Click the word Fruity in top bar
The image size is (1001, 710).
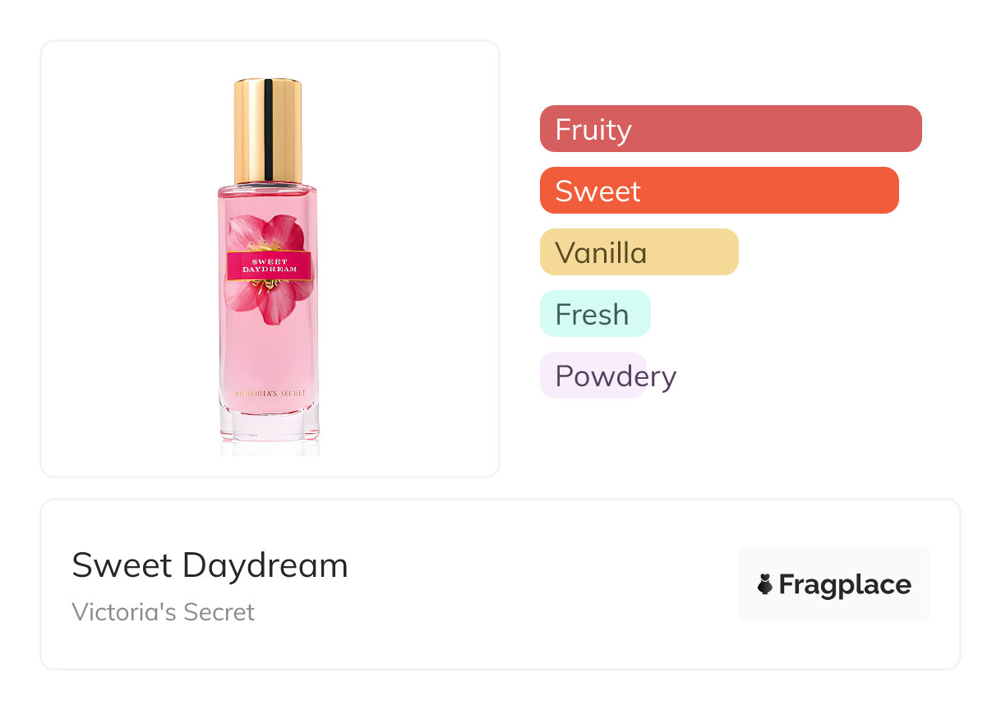pyautogui.click(x=593, y=130)
